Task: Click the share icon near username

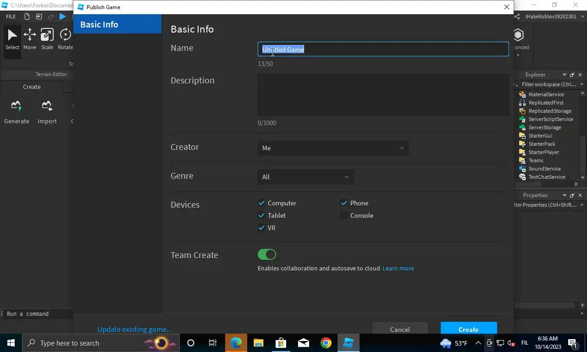Action: (517, 16)
